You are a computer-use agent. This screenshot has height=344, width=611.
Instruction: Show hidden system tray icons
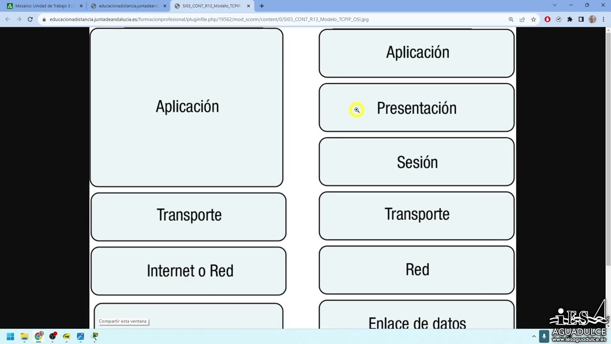point(534,336)
